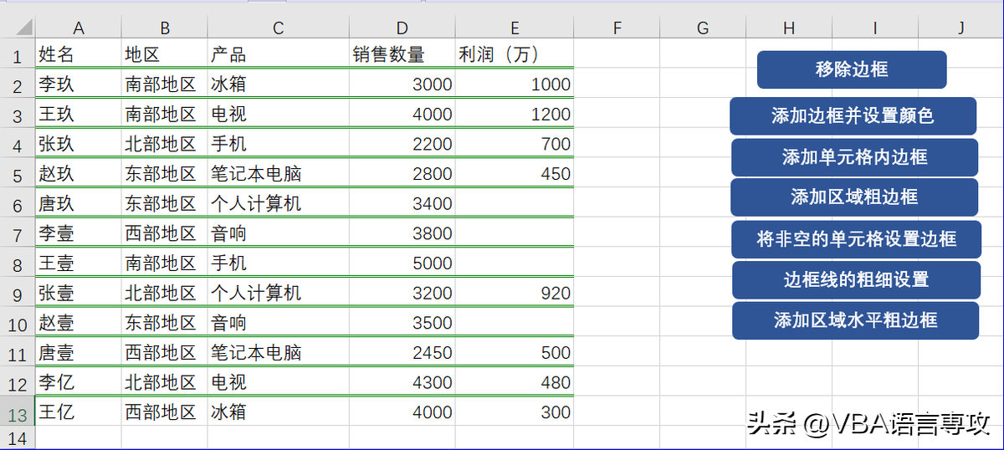
Task: Select row 5 header
Action: point(17,174)
